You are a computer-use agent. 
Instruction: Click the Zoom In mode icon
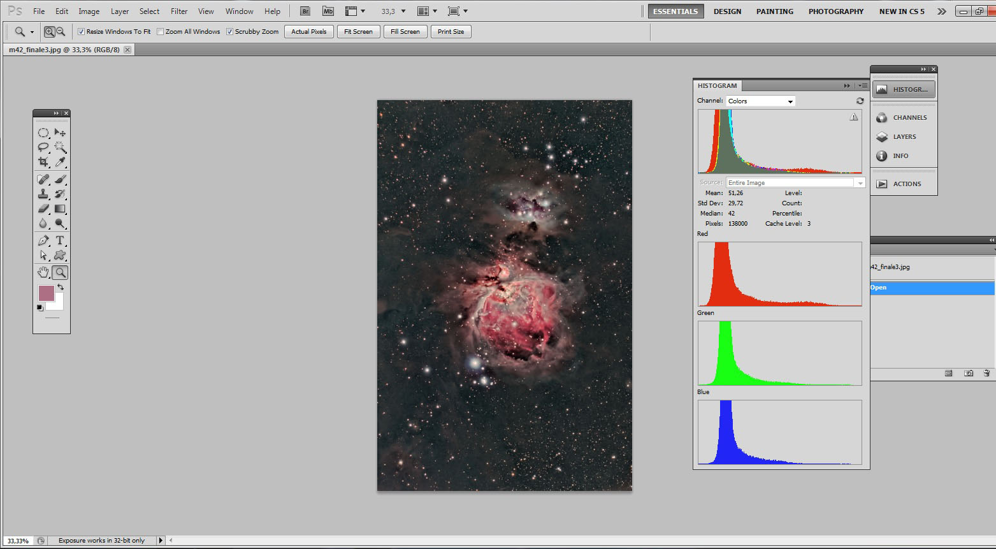click(x=49, y=31)
